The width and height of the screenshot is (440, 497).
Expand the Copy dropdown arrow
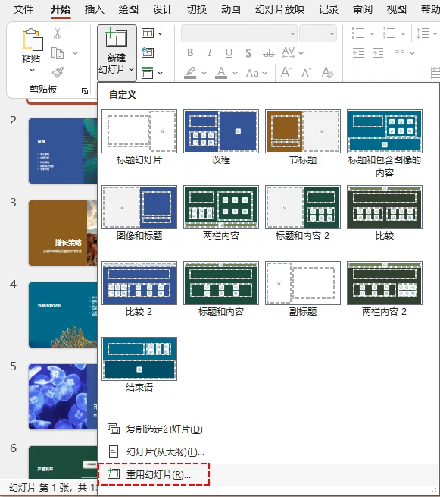pyautogui.click(x=75, y=53)
